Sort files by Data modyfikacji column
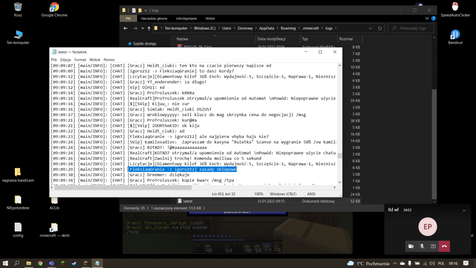This screenshot has width=476, height=268. point(271,39)
